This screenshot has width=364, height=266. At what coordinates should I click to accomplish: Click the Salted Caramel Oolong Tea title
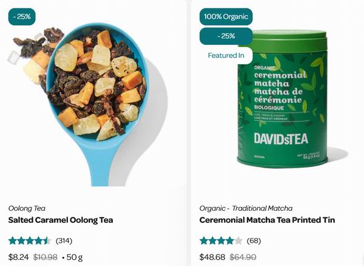(61, 220)
